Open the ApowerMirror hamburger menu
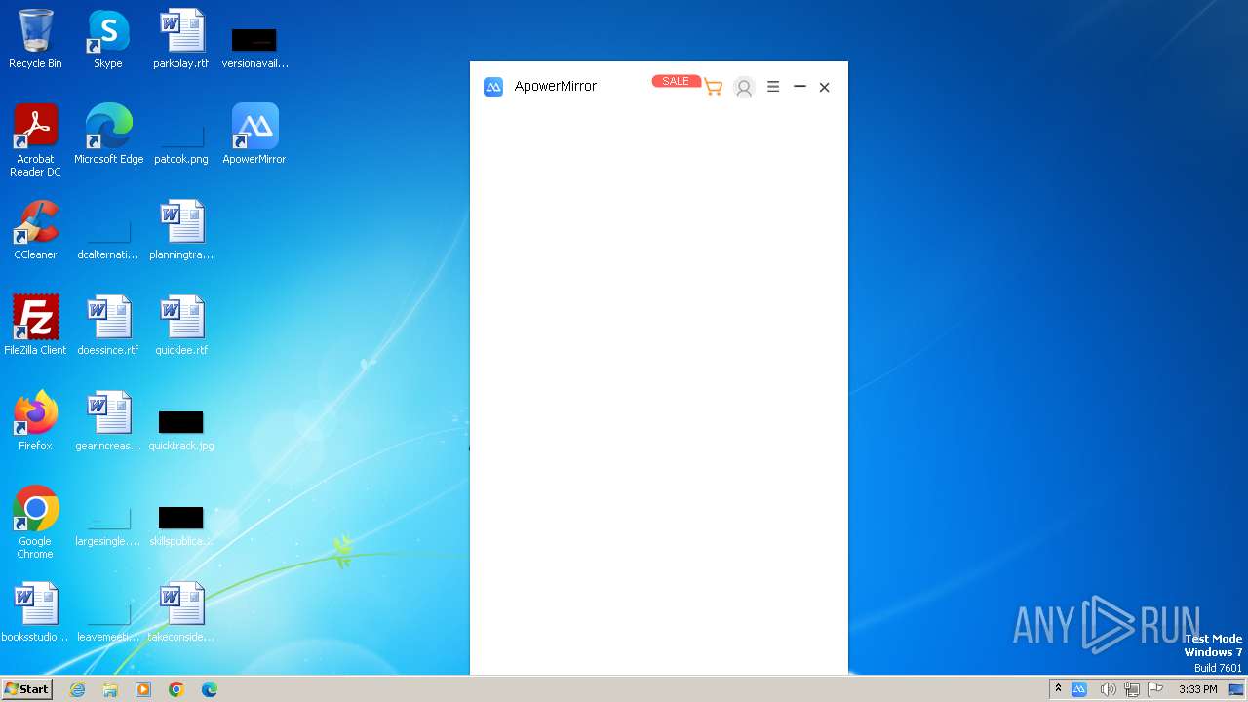1248x702 pixels. (x=773, y=87)
